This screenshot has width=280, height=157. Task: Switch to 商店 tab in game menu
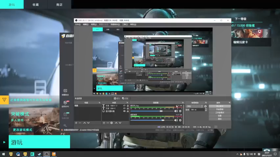tap(59, 5)
